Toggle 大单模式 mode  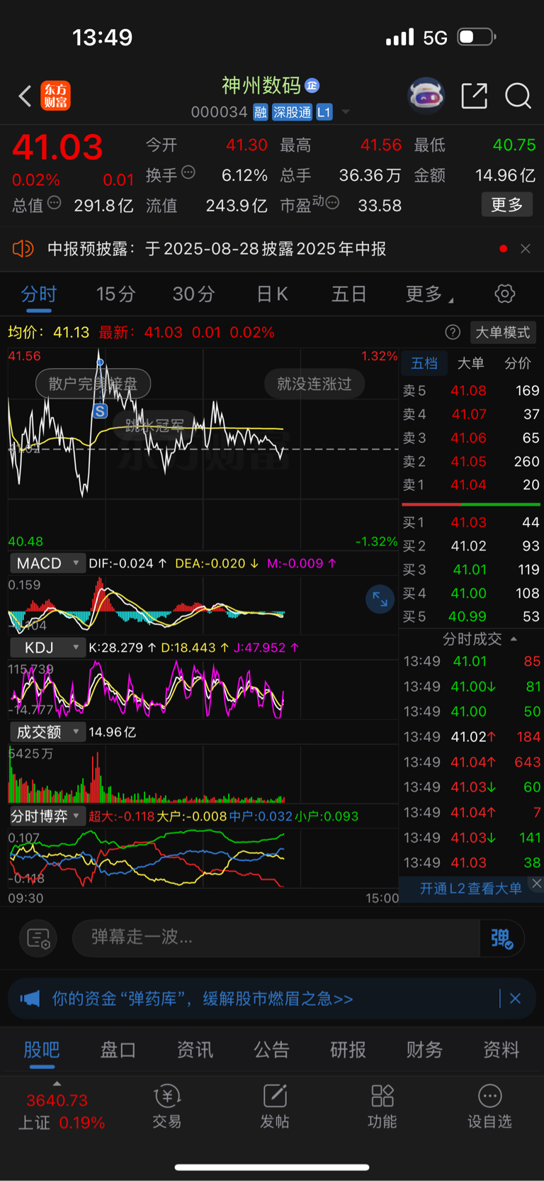(x=502, y=332)
